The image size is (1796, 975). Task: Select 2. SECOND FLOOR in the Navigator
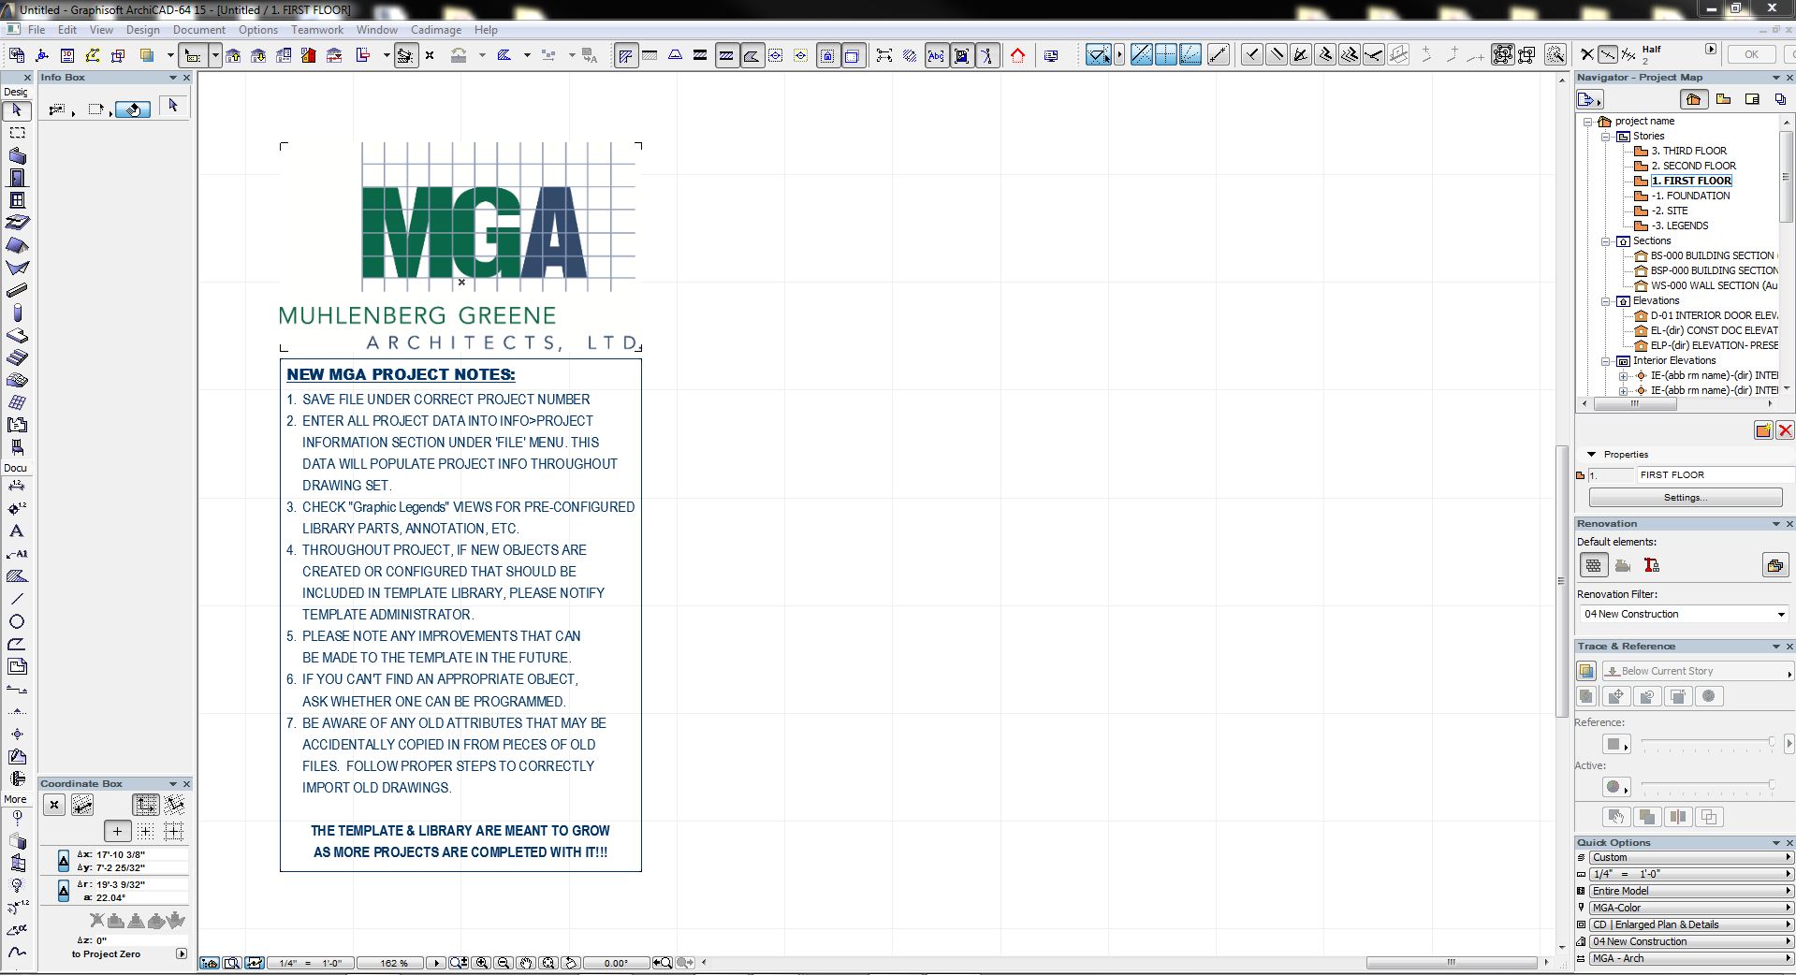click(x=1693, y=166)
